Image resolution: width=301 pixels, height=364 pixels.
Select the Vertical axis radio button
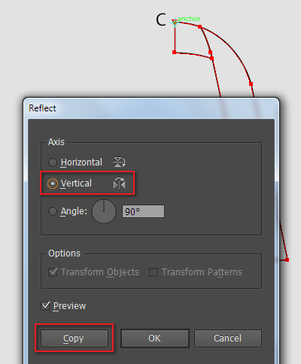point(53,184)
